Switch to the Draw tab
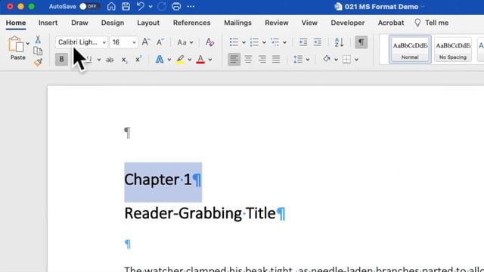This screenshot has height=272, width=484. 79,23
